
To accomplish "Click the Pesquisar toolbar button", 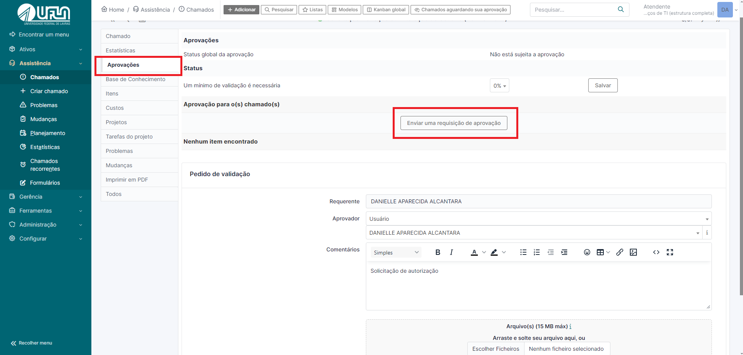I will (x=279, y=10).
